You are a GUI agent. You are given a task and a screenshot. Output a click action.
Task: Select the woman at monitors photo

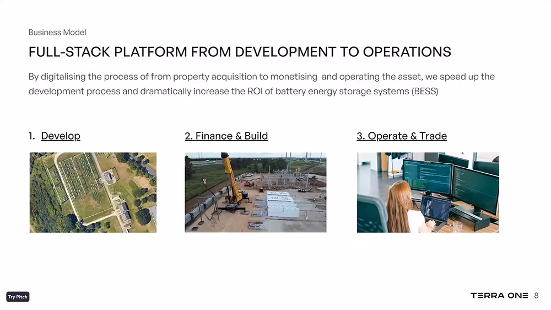[x=428, y=193]
